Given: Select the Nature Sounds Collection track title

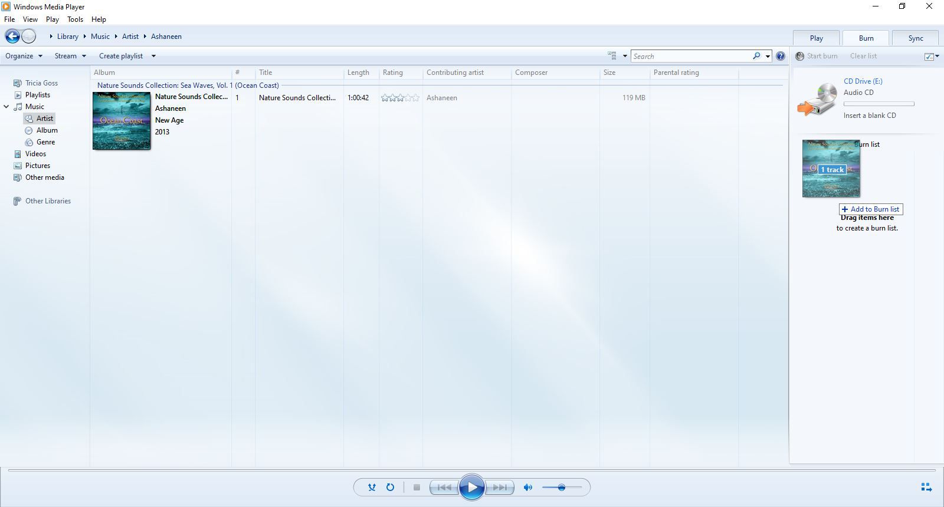Looking at the screenshot, I should (297, 98).
